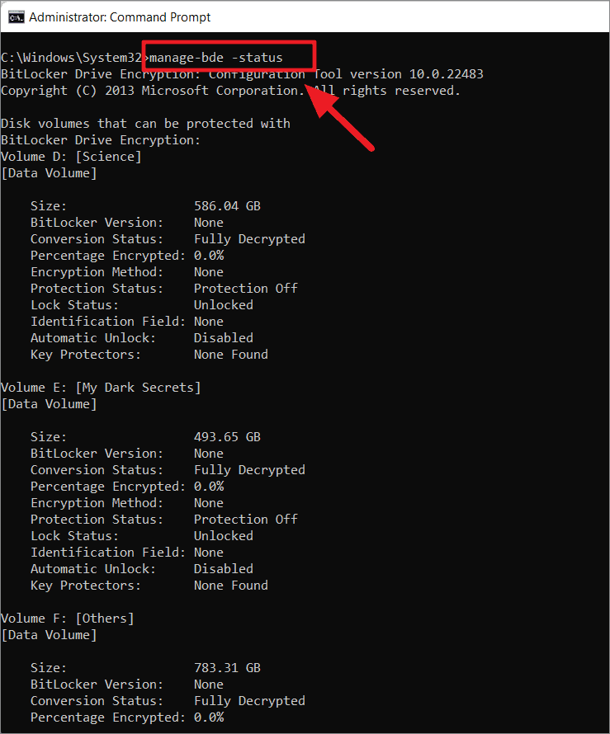
Task: Click the Copyright 2013 Microsoft Corporation line
Action: 230,91
